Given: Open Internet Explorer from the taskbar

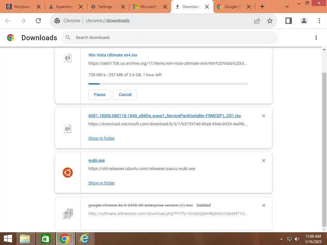Looking at the screenshot, I should [x=84, y=239].
